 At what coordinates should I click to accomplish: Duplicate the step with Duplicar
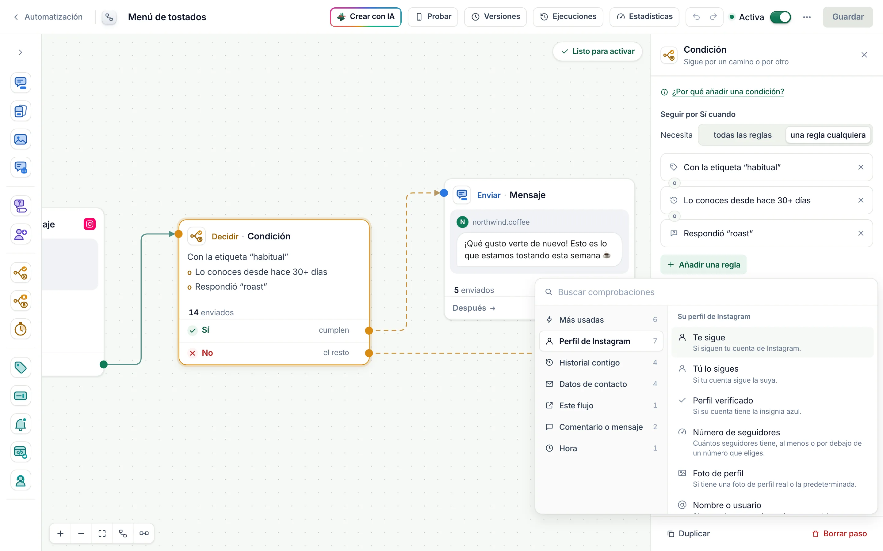point(688,534)
